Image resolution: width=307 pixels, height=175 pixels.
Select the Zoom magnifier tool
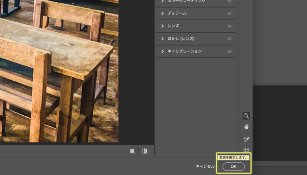coord(246,116)
